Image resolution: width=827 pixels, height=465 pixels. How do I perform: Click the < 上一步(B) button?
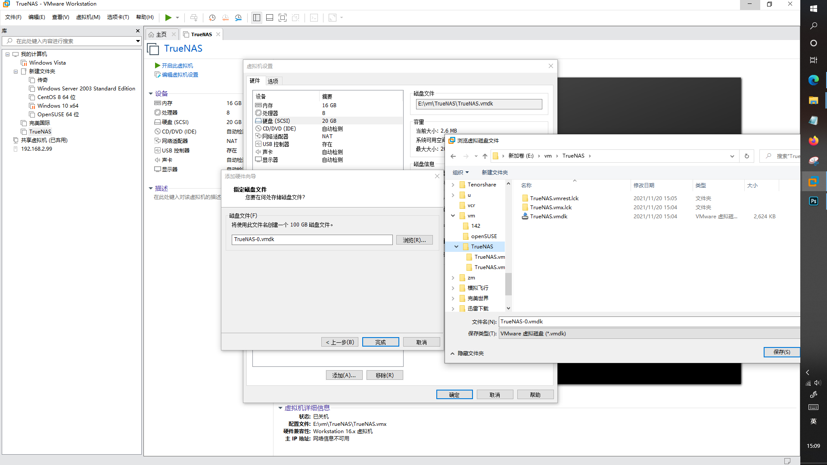[x=340, y=342]
